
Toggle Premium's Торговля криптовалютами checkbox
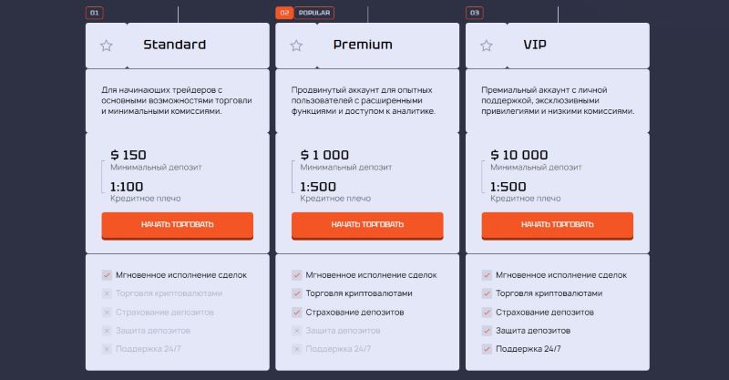(x=296, y=293)
